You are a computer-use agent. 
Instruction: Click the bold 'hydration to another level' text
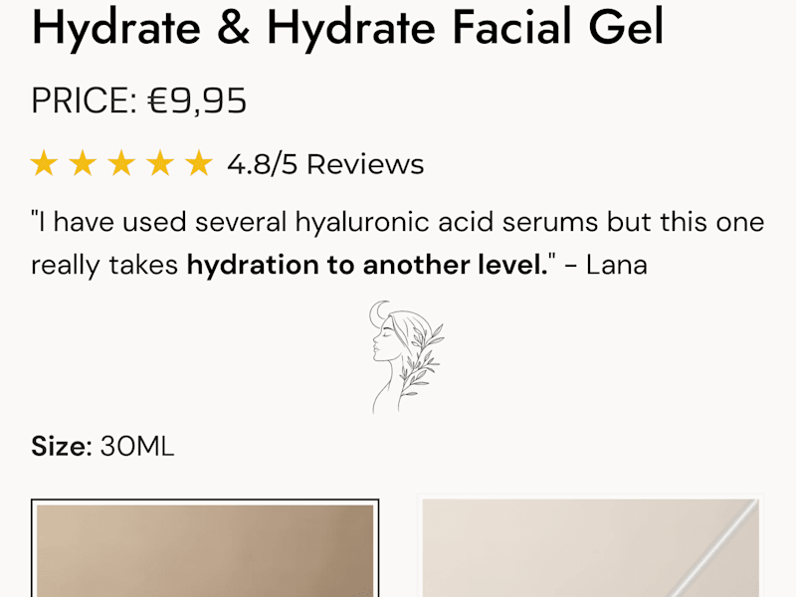(x=367, y=265)
